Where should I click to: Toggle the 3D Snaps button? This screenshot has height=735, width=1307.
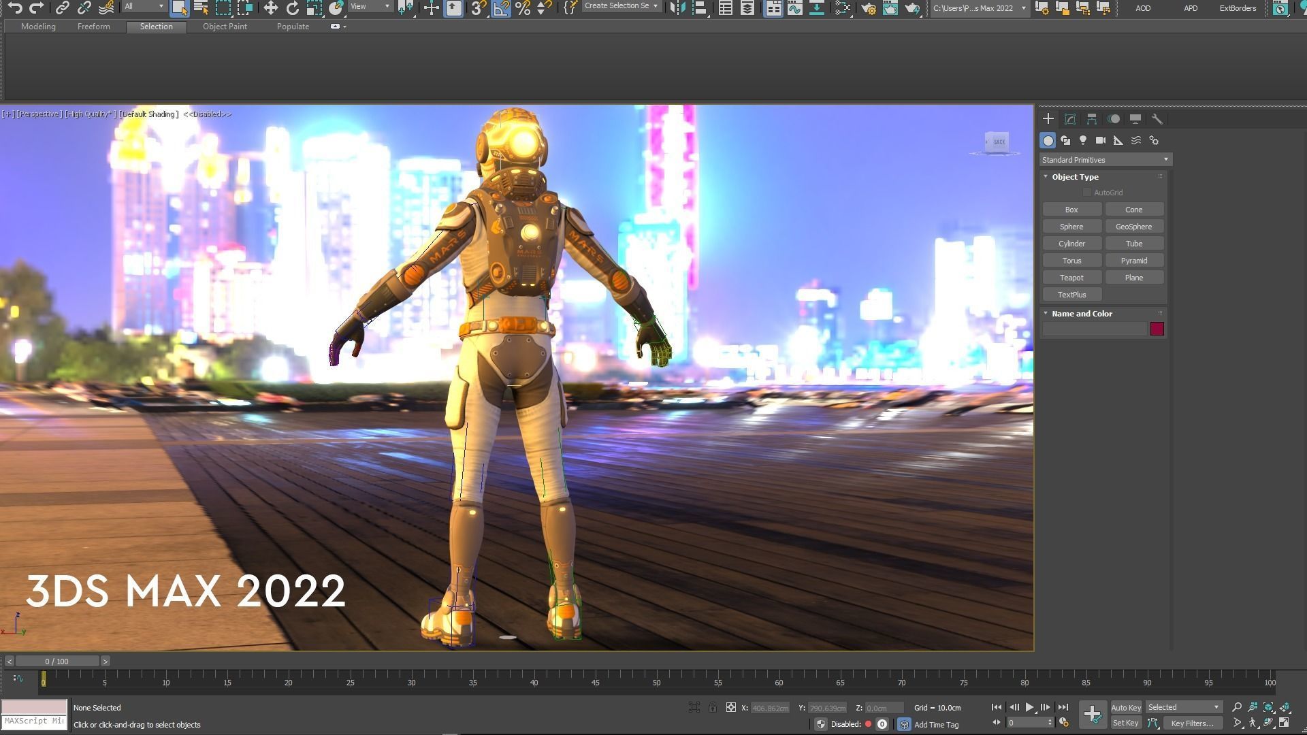tap(479, 8)
